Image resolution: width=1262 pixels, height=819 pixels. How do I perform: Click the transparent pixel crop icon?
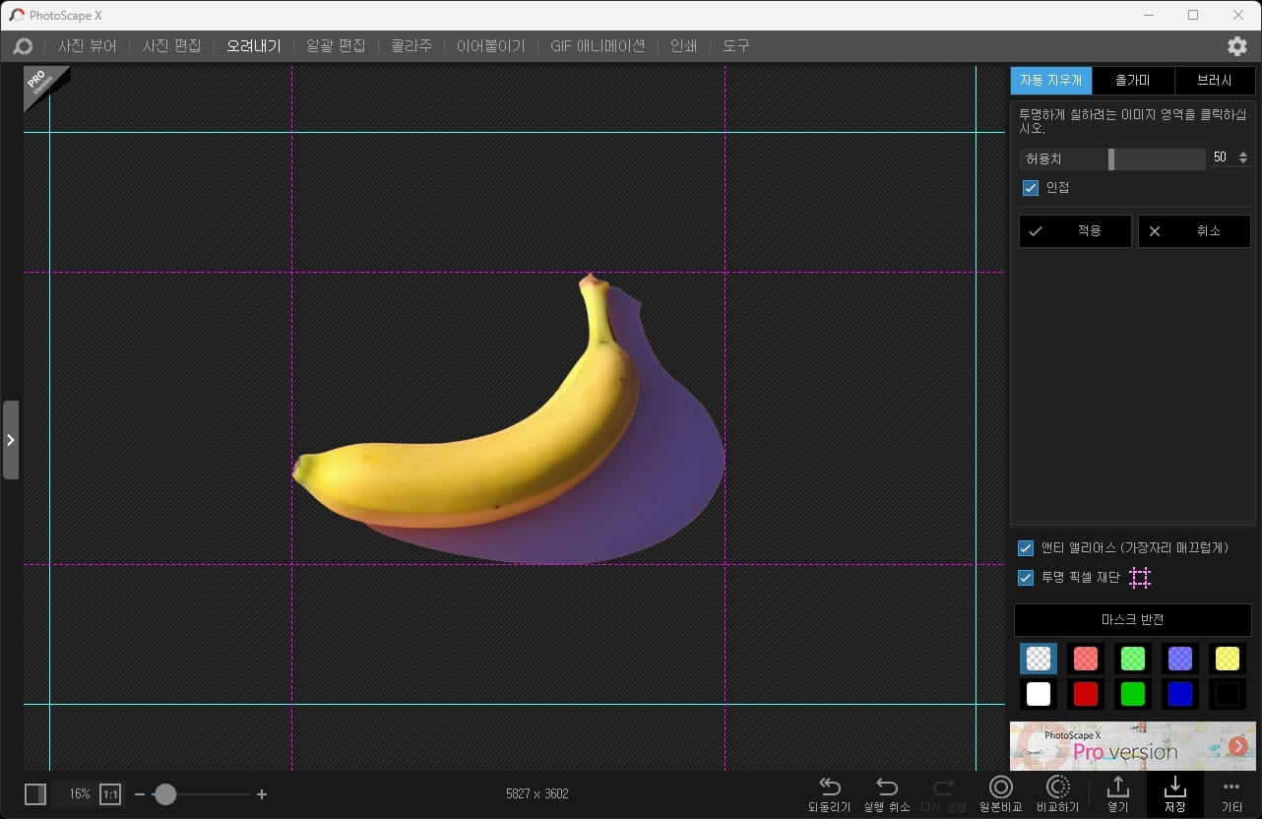click(1140, 578)
